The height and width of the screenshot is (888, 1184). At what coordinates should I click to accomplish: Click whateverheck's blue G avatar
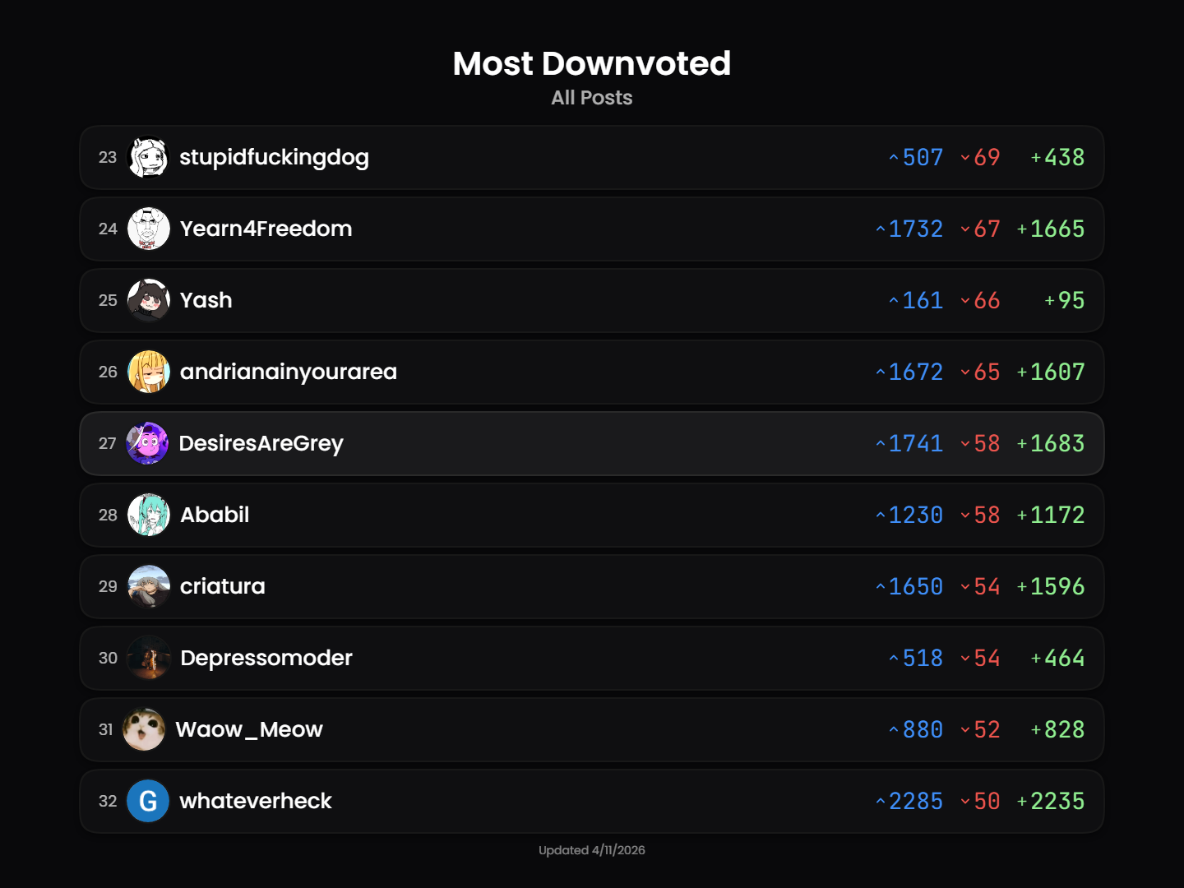pos(148,801)
